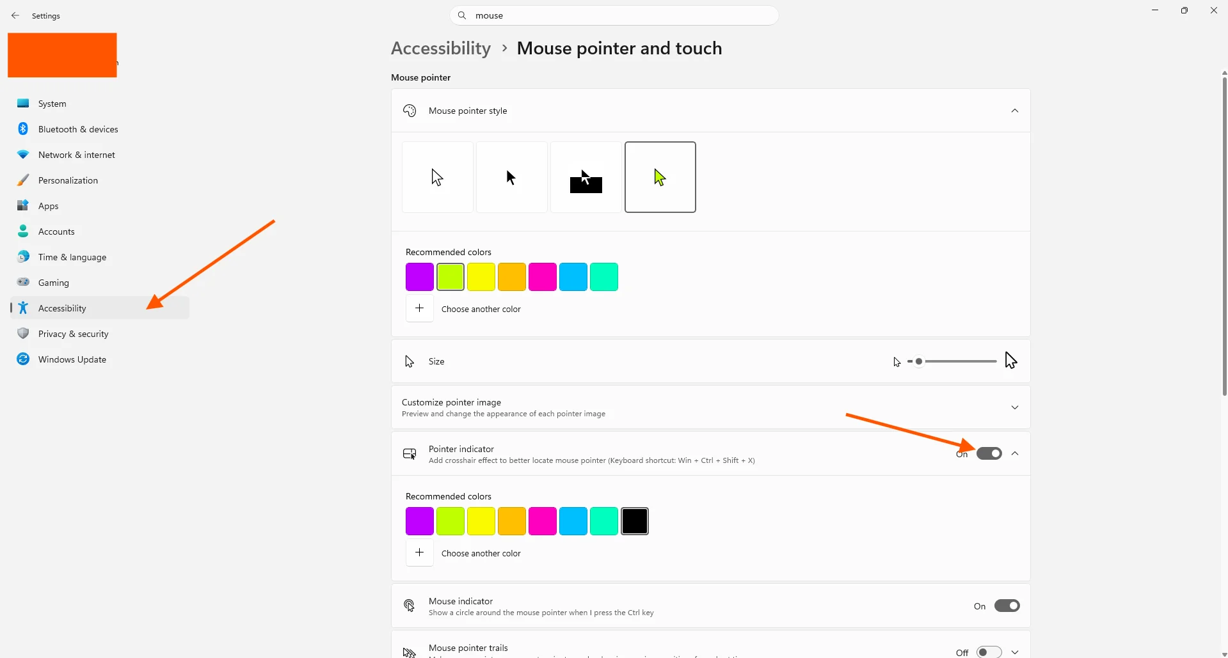Click the Windows Update refresh icon

[23, 359]
